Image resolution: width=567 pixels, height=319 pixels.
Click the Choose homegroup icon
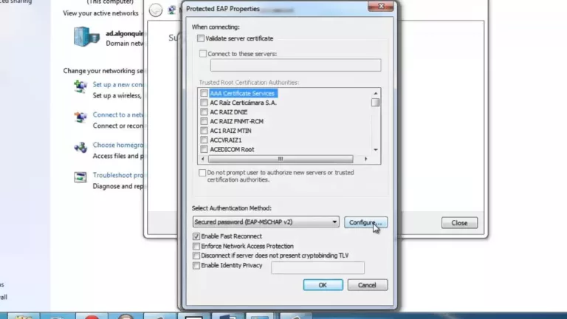click(x=80, y=148)
